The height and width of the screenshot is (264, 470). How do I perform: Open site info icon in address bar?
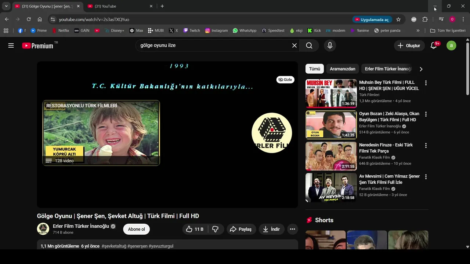[53, 19]
